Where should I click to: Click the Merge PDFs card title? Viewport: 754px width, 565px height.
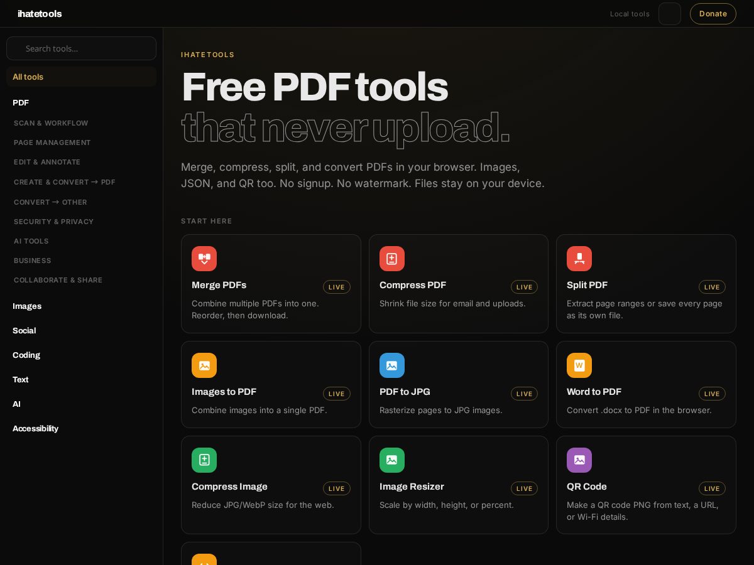[x=219, y=285]
